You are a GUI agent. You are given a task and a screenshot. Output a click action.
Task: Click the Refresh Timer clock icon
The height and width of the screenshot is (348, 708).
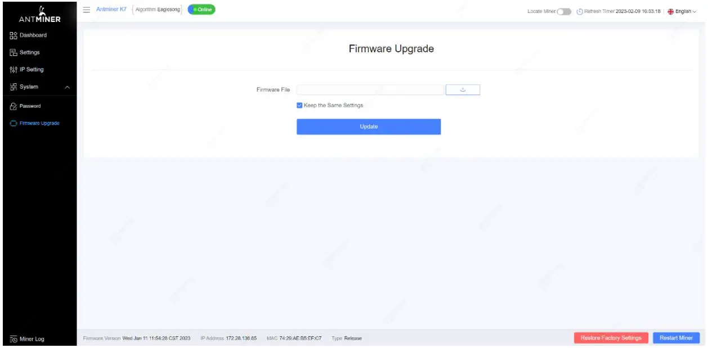click(x=580, y=11)
